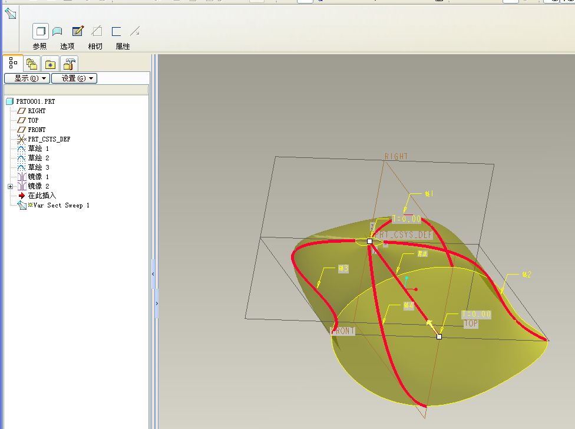Image resolution: width=575 pixels, height=429 pixels.
Task: Select the surface sweep option icon
Action: (x=57, y=32)
